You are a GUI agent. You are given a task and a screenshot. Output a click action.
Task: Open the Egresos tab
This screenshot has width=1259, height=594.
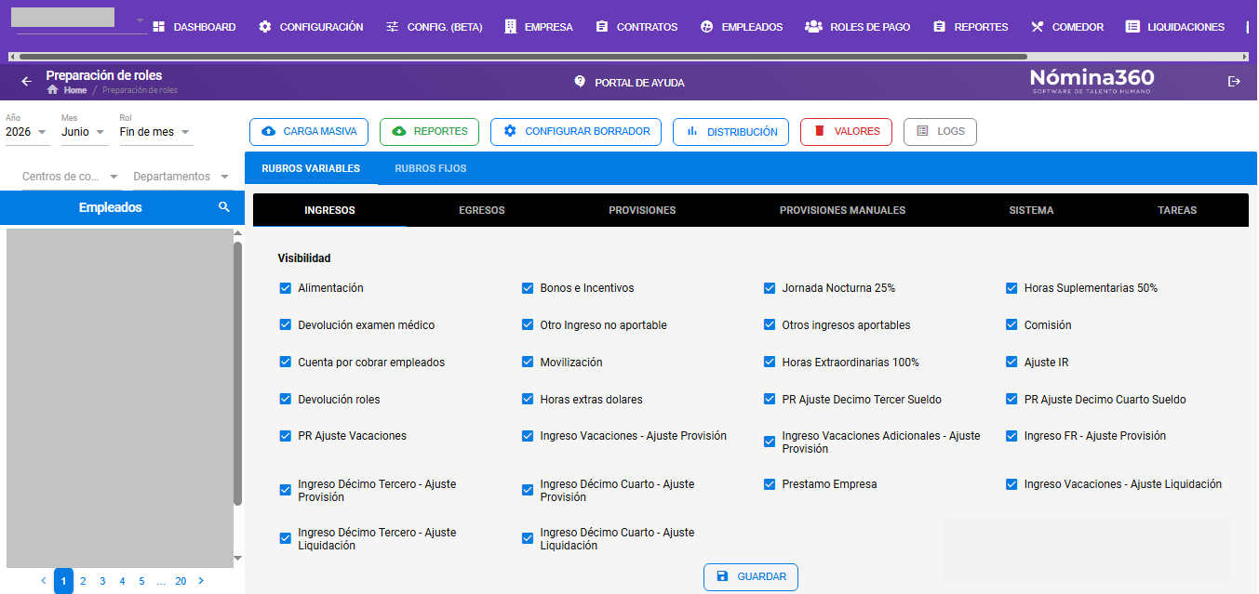(482, 210)
